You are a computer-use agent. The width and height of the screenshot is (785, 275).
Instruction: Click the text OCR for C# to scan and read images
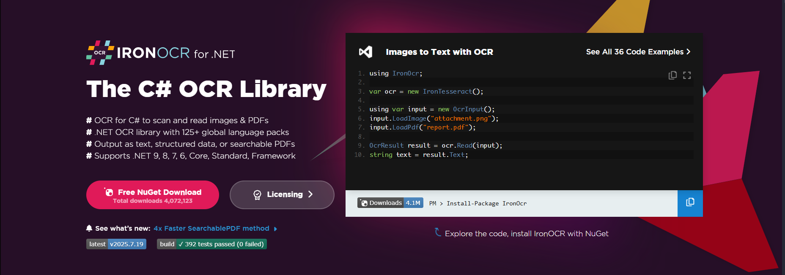pos(181,120)
